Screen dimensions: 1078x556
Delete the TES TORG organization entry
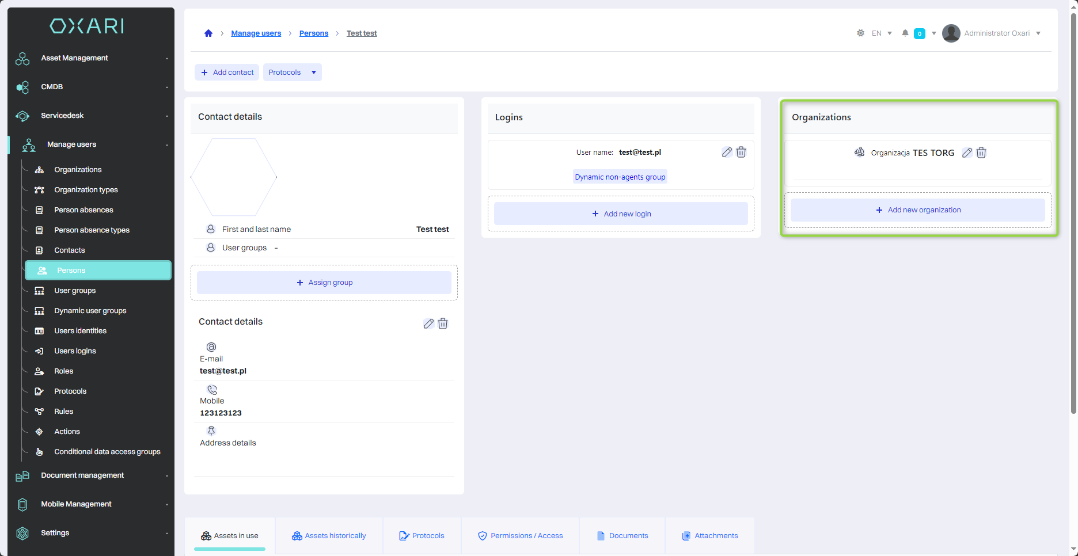tap(981, 153)
